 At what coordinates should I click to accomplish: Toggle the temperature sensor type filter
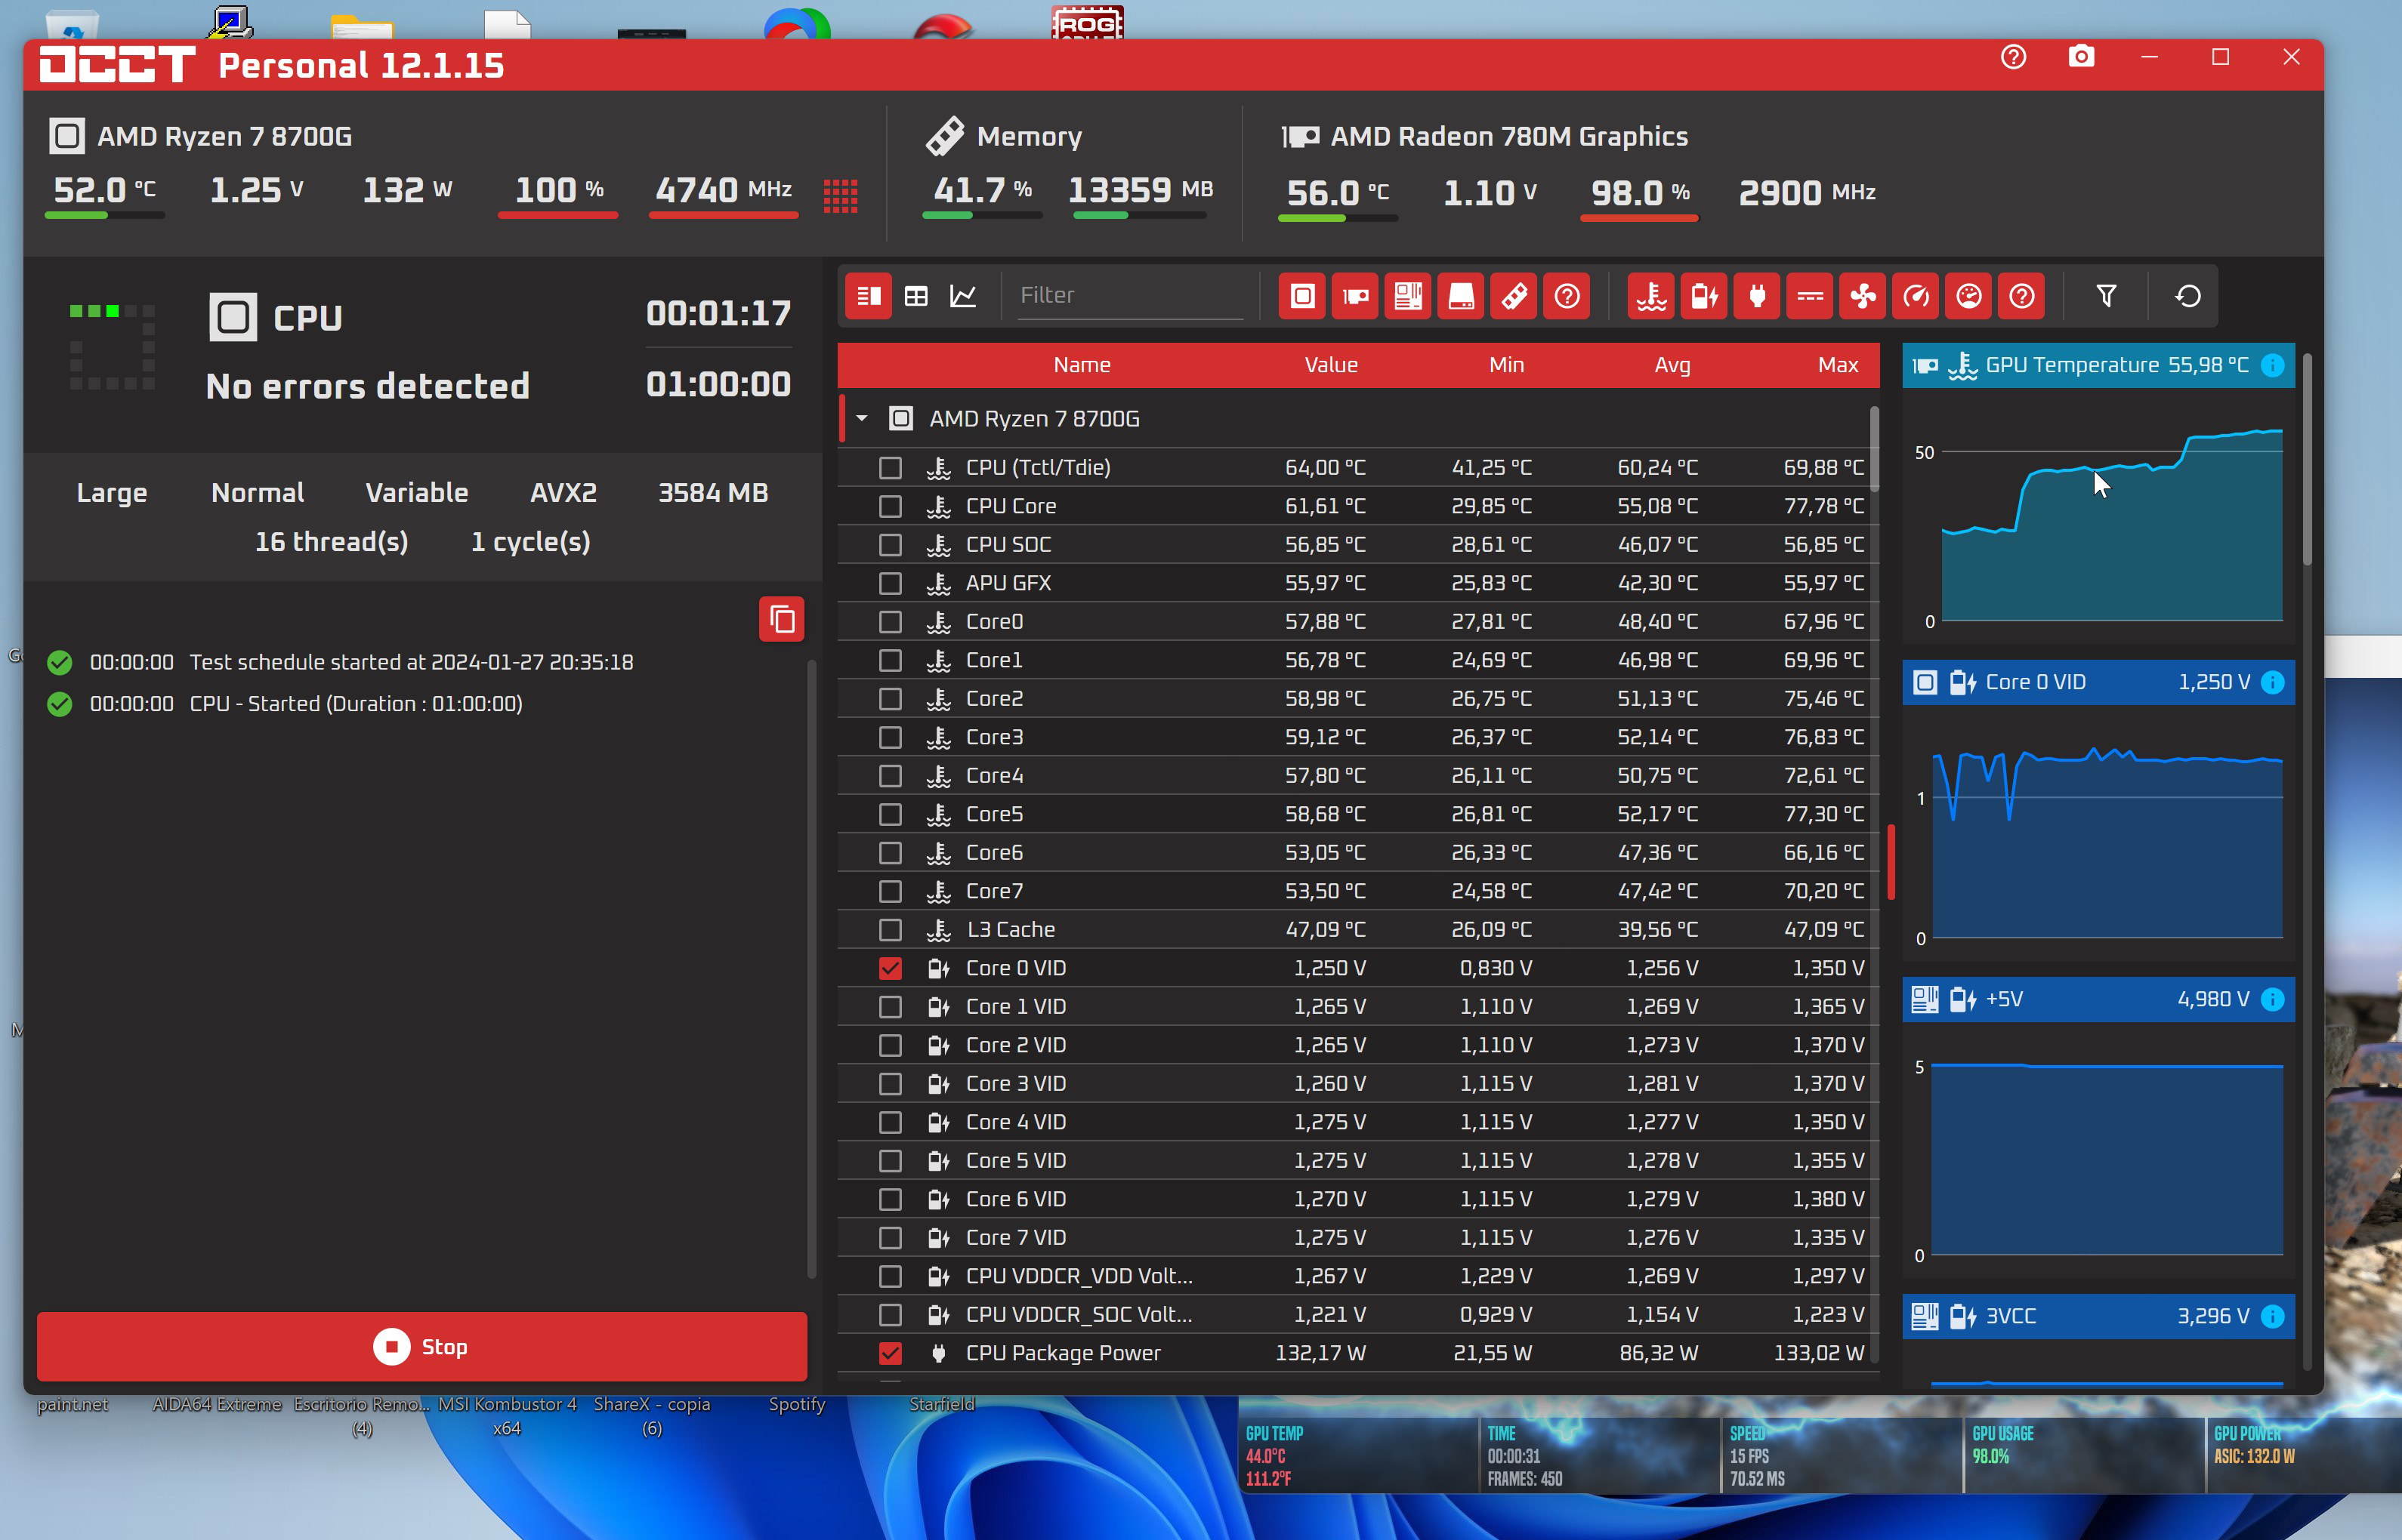1650,296
